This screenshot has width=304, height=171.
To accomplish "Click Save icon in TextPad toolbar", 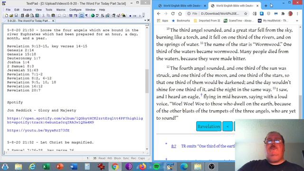I will pyautogui.click(x=16, y=16).
